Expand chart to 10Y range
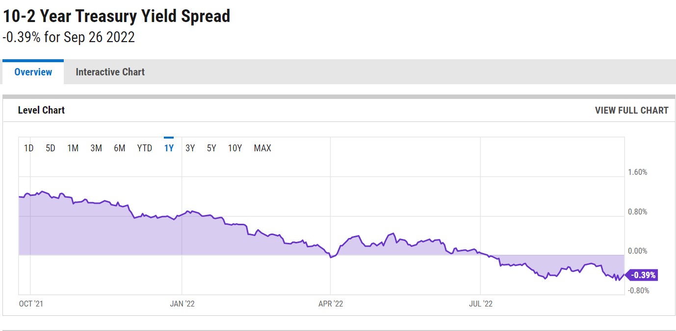 click(235, 148)
